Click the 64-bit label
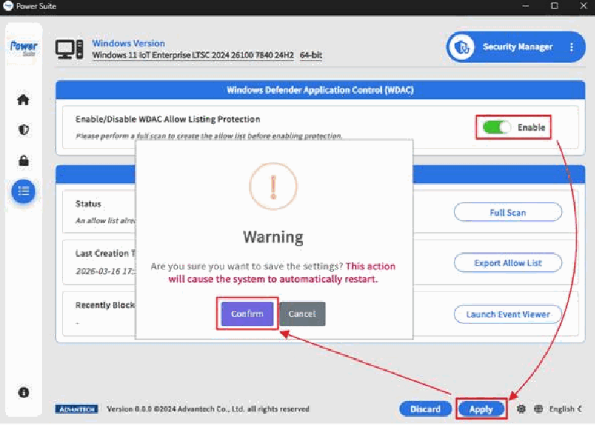 point(311,55)
